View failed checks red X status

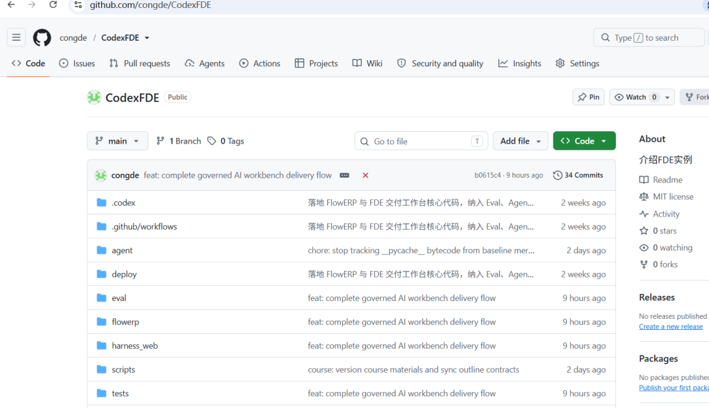pos(366,175)
